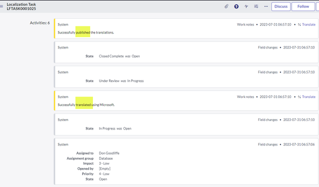Screen dimensions: 319x187
Task: Click the 'Under Review was In Progress' value
Action: pos(121,81)
